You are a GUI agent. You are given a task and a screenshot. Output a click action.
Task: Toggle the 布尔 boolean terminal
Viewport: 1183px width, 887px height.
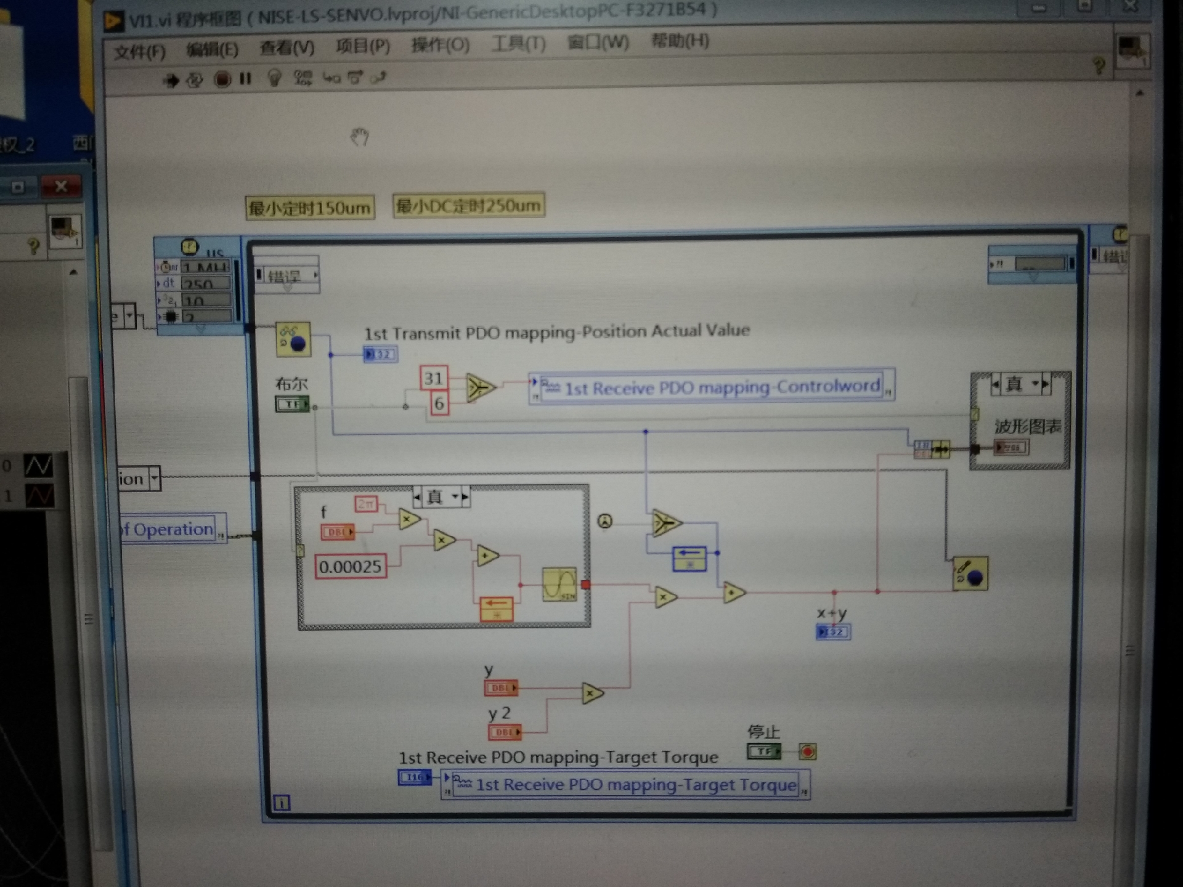click(x=292, y=404)
